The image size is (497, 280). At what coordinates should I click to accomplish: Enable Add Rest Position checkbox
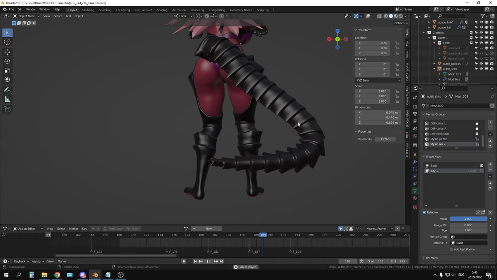tap(452, 249)
